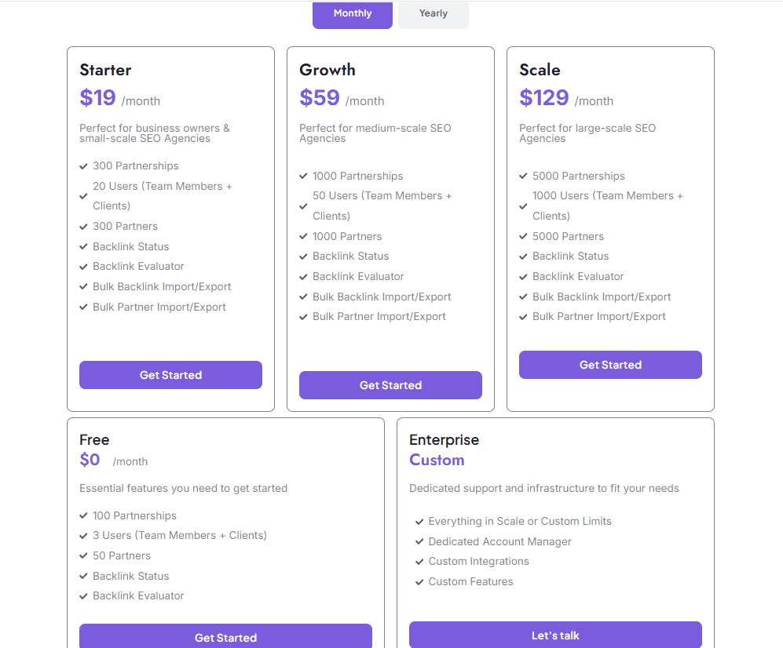Click checkmark beside Starter 300 Partnerships
Screen dimensions: 783x648
coord(83,166)
